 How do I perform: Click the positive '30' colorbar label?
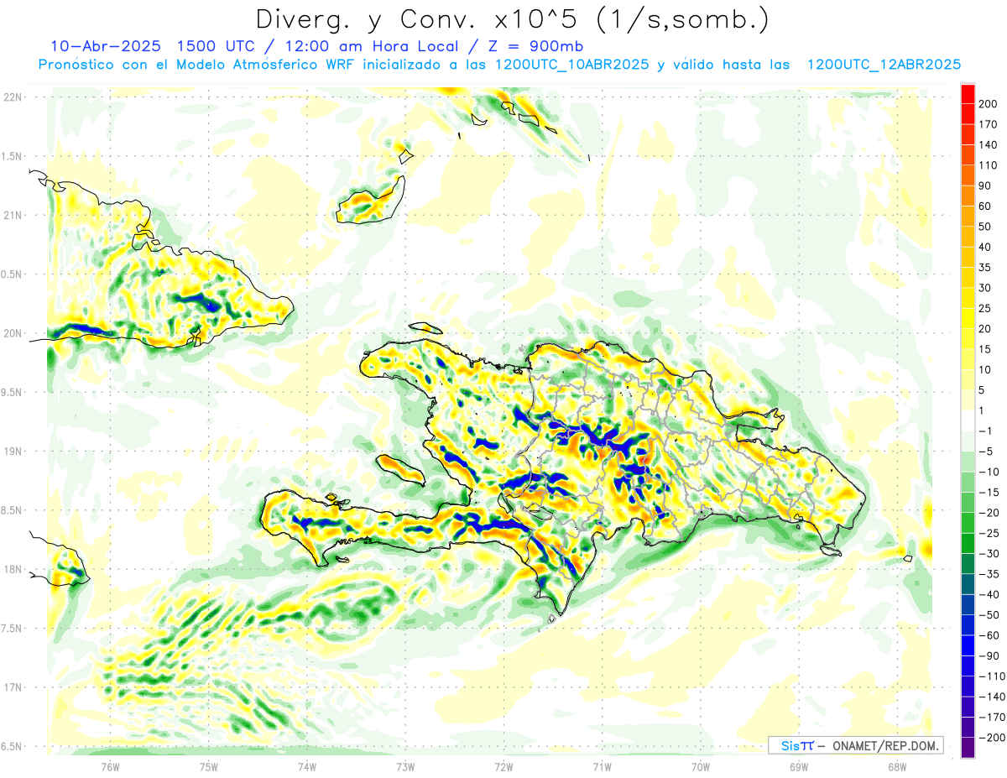pos(984,288)
